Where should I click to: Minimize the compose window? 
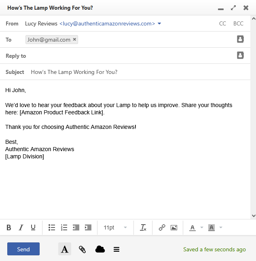click(x=221, y=9)
